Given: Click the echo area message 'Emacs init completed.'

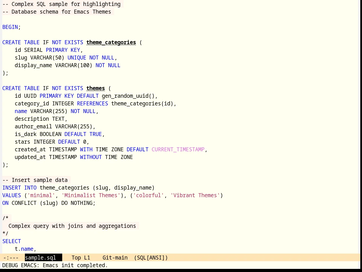Looking at the screenshot, I should click(x=75, y=265).
